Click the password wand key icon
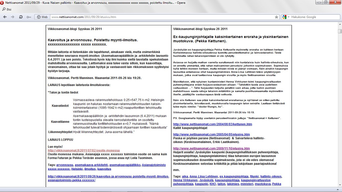The width and height of the screenshot is (342, 192). click(x=29, y=17)
